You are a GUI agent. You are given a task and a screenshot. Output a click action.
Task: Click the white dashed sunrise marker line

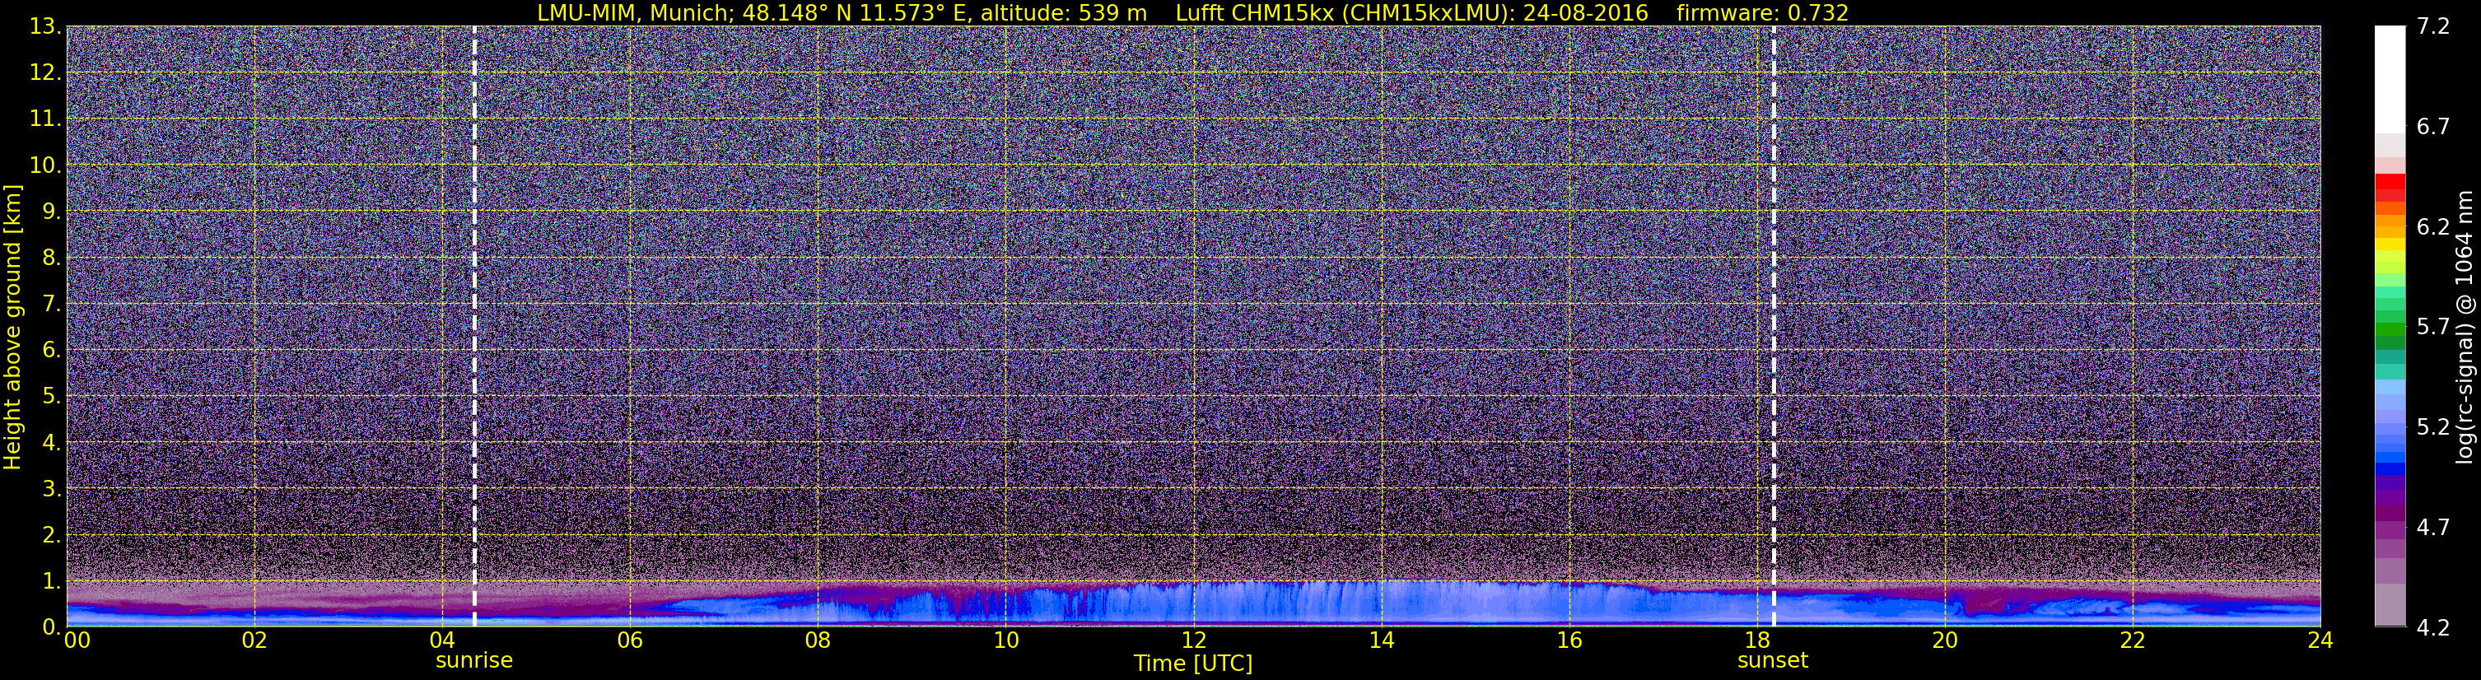pyautogui.click(x=475, y=327)
